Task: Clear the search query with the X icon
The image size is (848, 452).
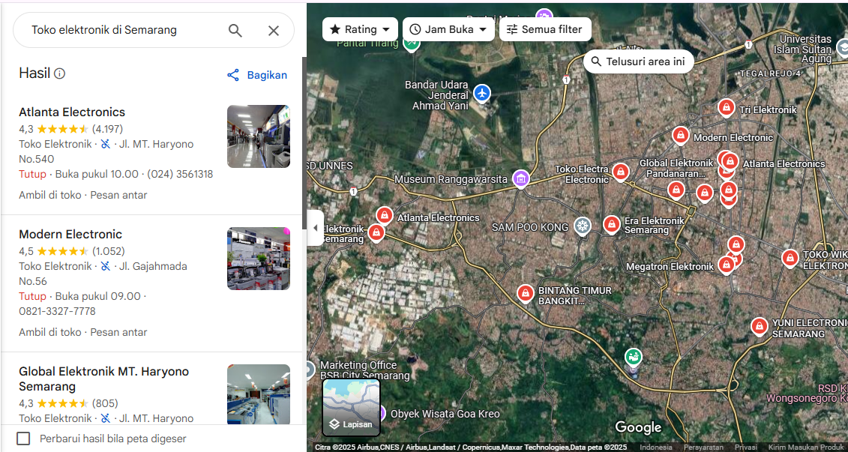Action: 274,30
